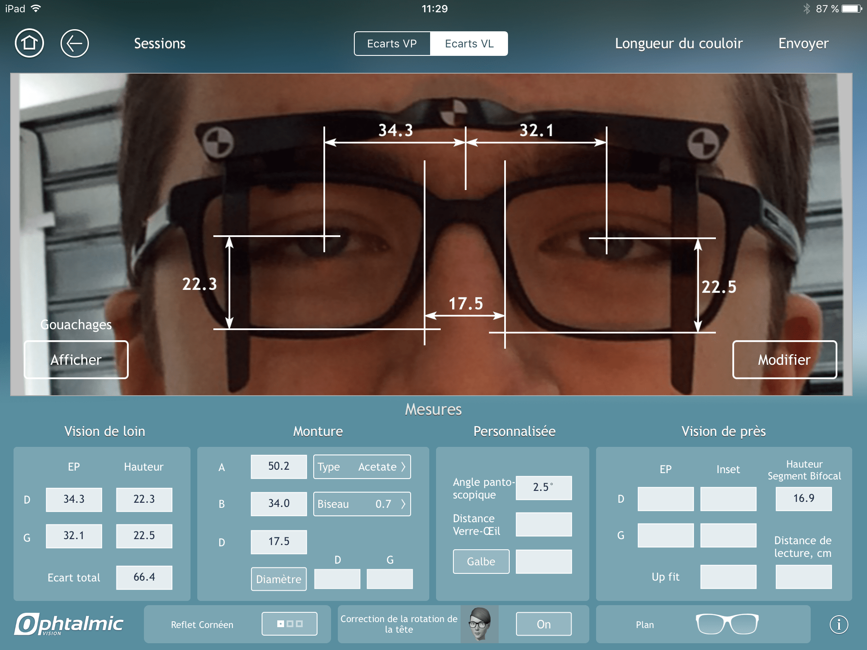The image size is (867, 650).
Task: Tap the Bluetooth status icon
Action: [x=806, y=9]
